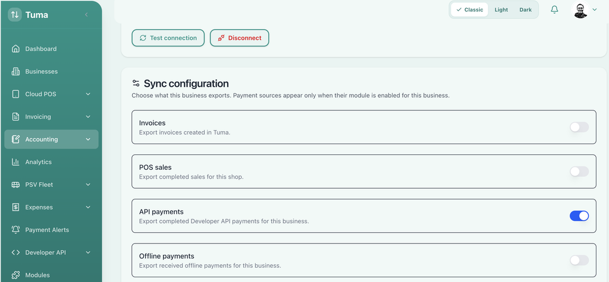Viewport: 609px width, 282px height.
Task: Open Analytics in the sidebar
Action: click(x=51, y=161)
